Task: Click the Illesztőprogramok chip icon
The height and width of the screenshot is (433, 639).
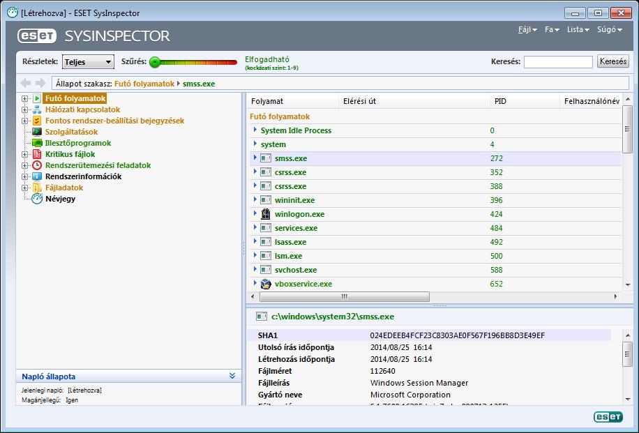Action: tap(37, 143)
